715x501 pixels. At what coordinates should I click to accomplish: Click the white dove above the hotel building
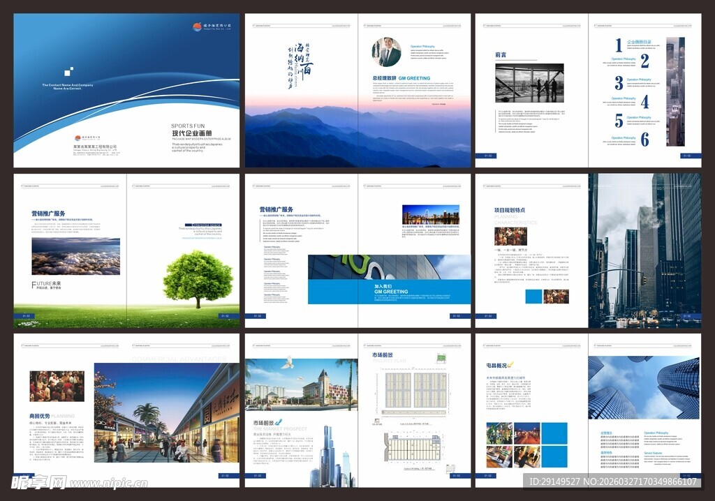click(x=286, y=362)
